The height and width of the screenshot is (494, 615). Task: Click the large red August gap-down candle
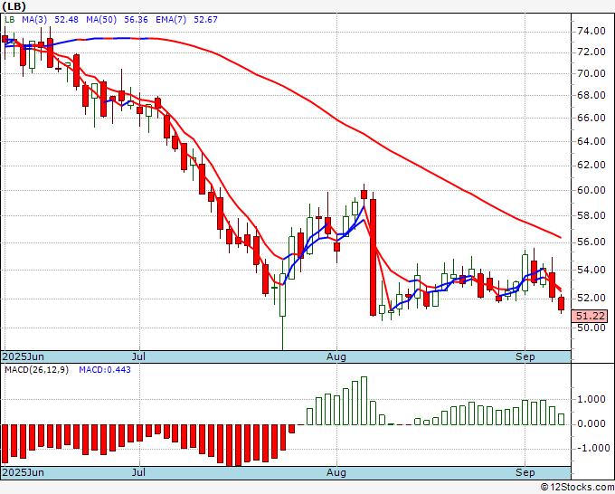(x=373, y=257)
